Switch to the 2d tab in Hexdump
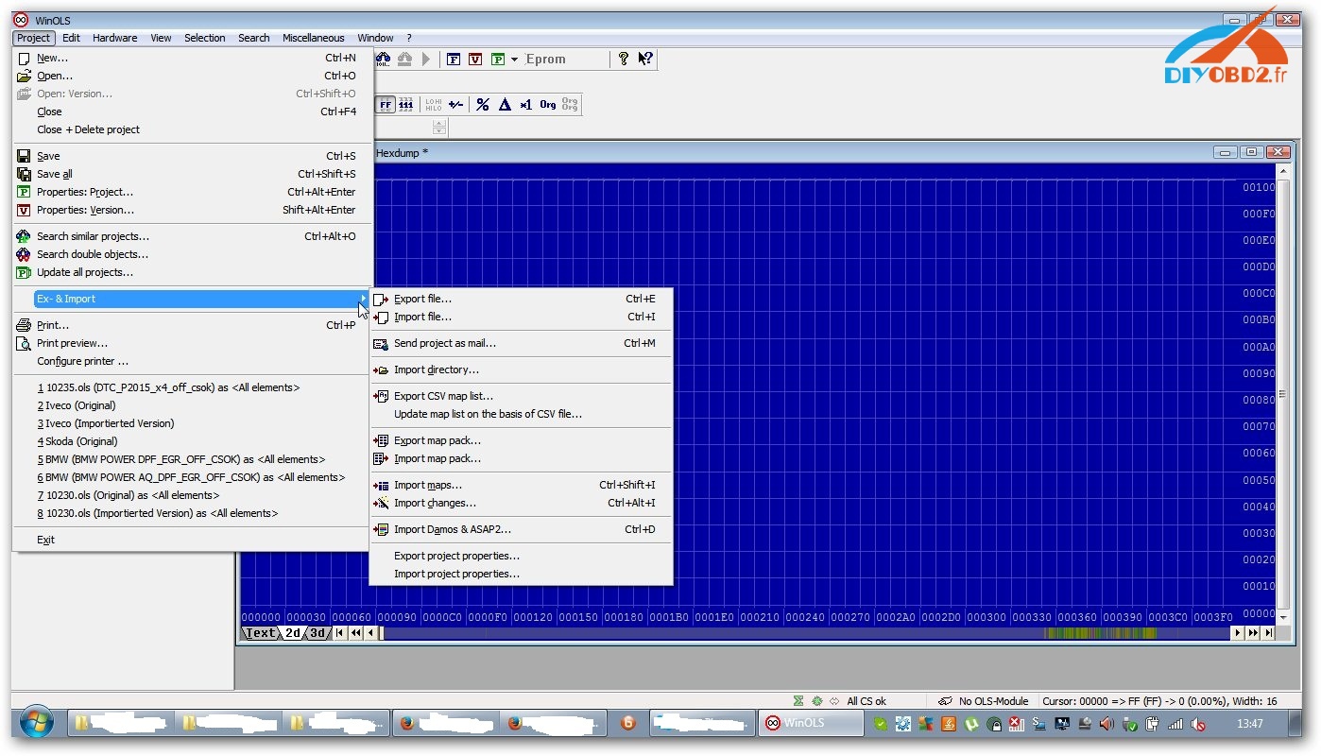Image resolution: width=1321 pixels, height=756 pixels. (x=293, y=633)
